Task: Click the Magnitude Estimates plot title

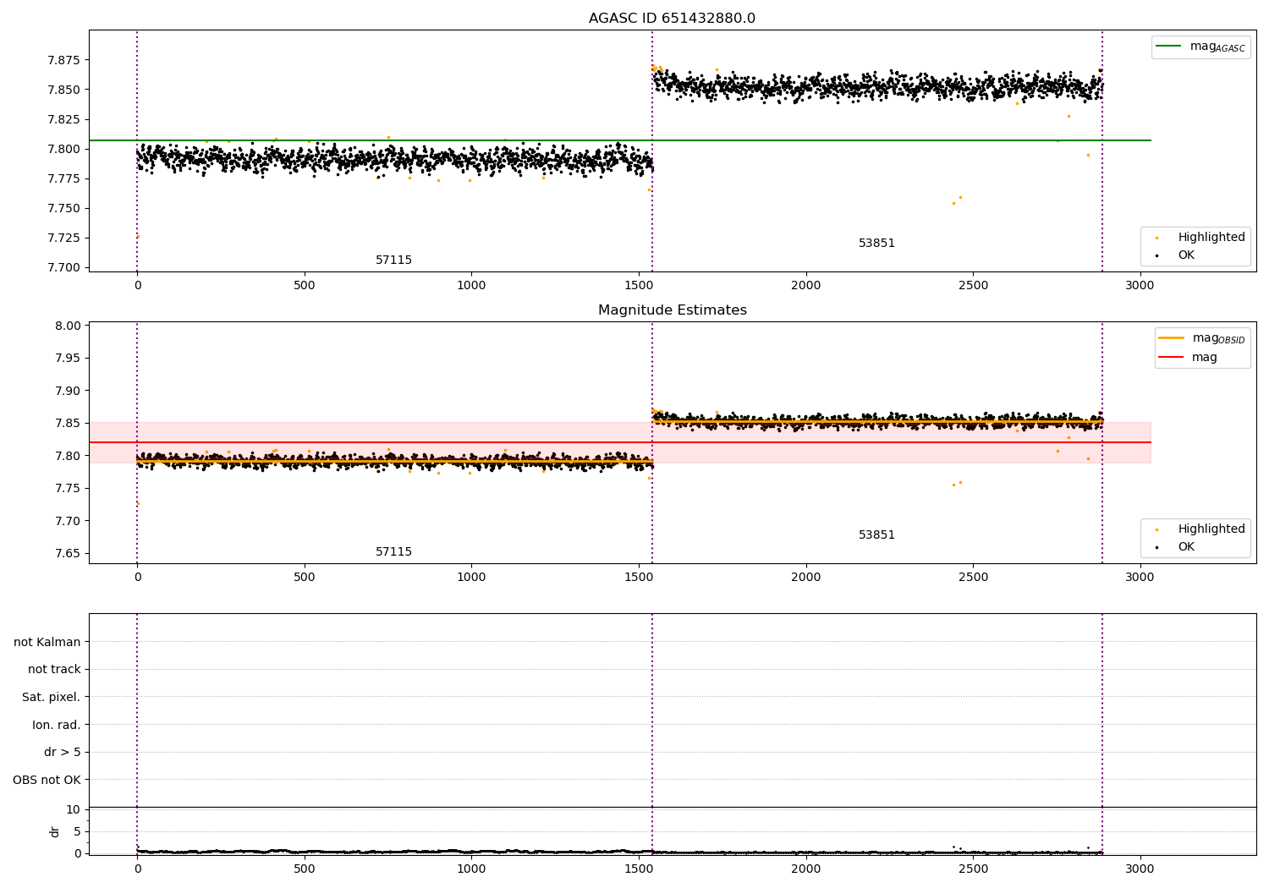Action: [672, 310]
